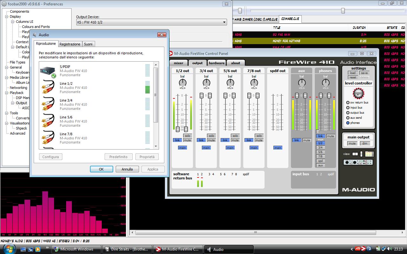Open the hardware tab in M-Audio panel
Screen dimensions: 407x254
(217, 63)
